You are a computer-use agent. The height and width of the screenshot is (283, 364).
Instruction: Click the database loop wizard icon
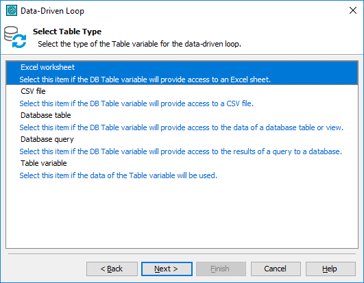coord(15,37)
